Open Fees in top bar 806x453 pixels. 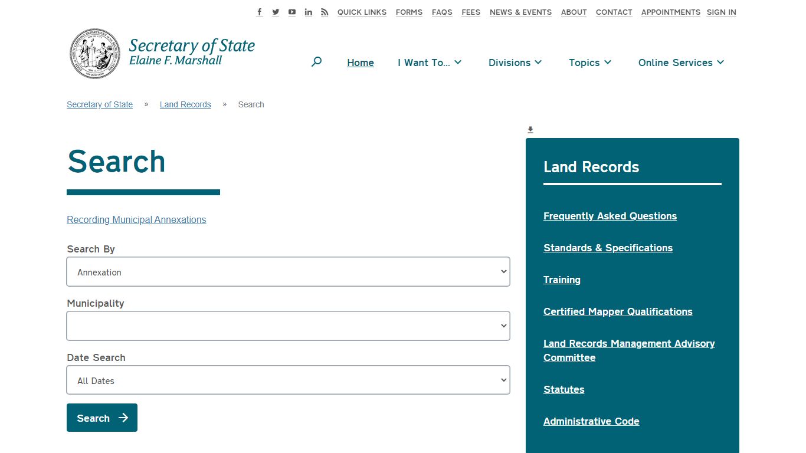pos(471,12)
